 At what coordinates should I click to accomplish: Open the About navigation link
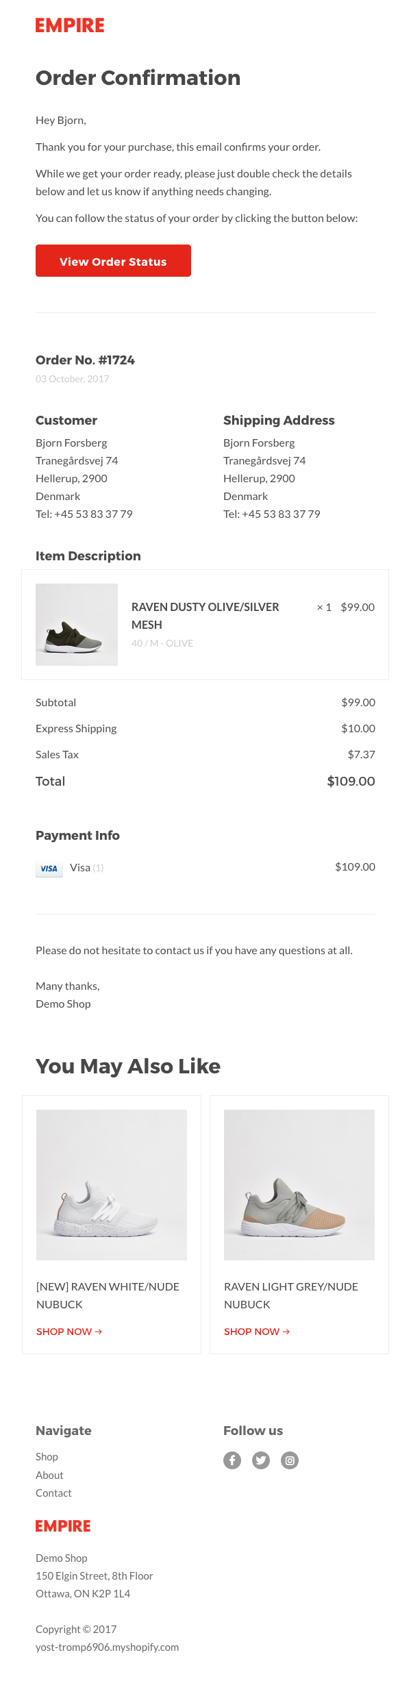tap(49, 1475)
